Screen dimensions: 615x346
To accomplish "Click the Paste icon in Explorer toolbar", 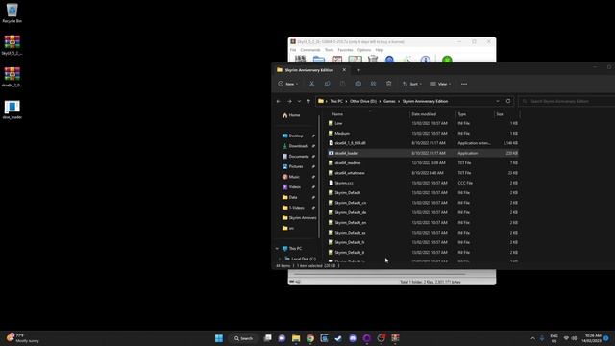I will tap(342, 84).
